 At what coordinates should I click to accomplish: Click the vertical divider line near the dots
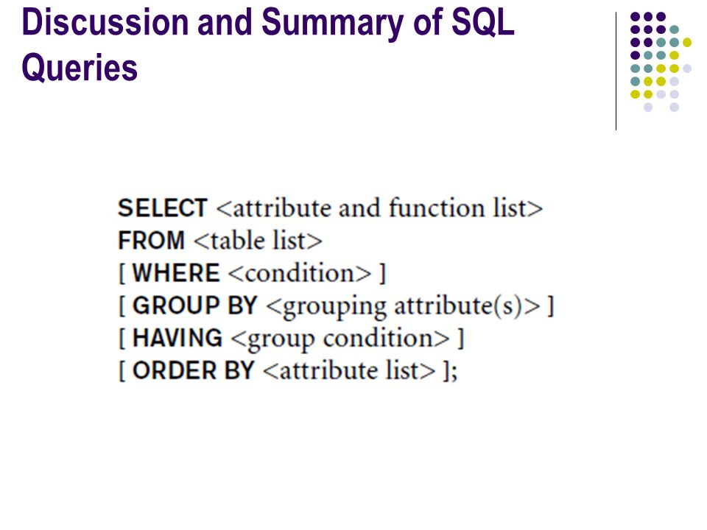(x=616, y=71)
